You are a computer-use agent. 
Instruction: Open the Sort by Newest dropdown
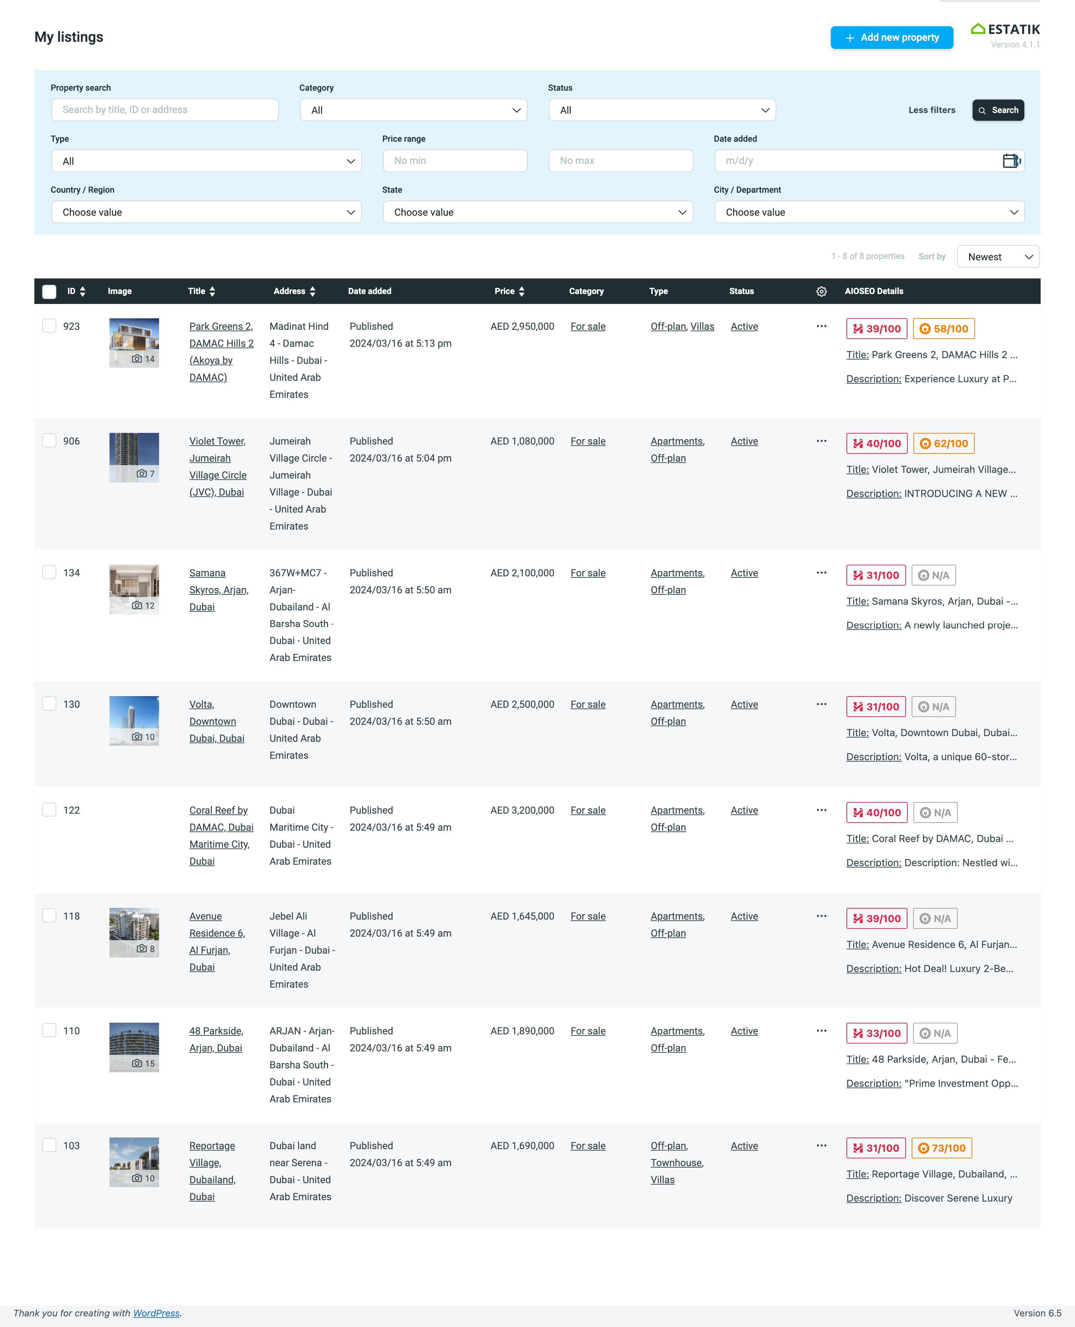998,257
